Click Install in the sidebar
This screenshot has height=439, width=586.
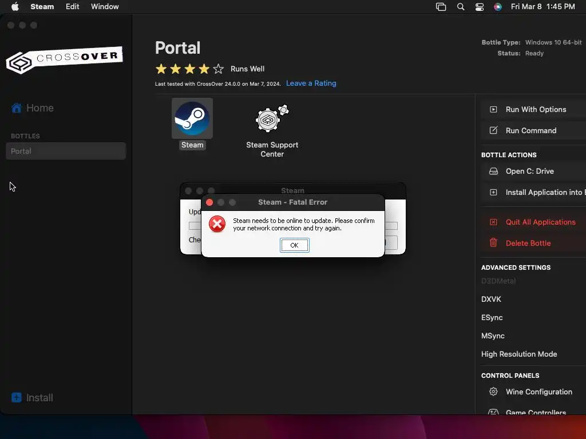point(39,398)
